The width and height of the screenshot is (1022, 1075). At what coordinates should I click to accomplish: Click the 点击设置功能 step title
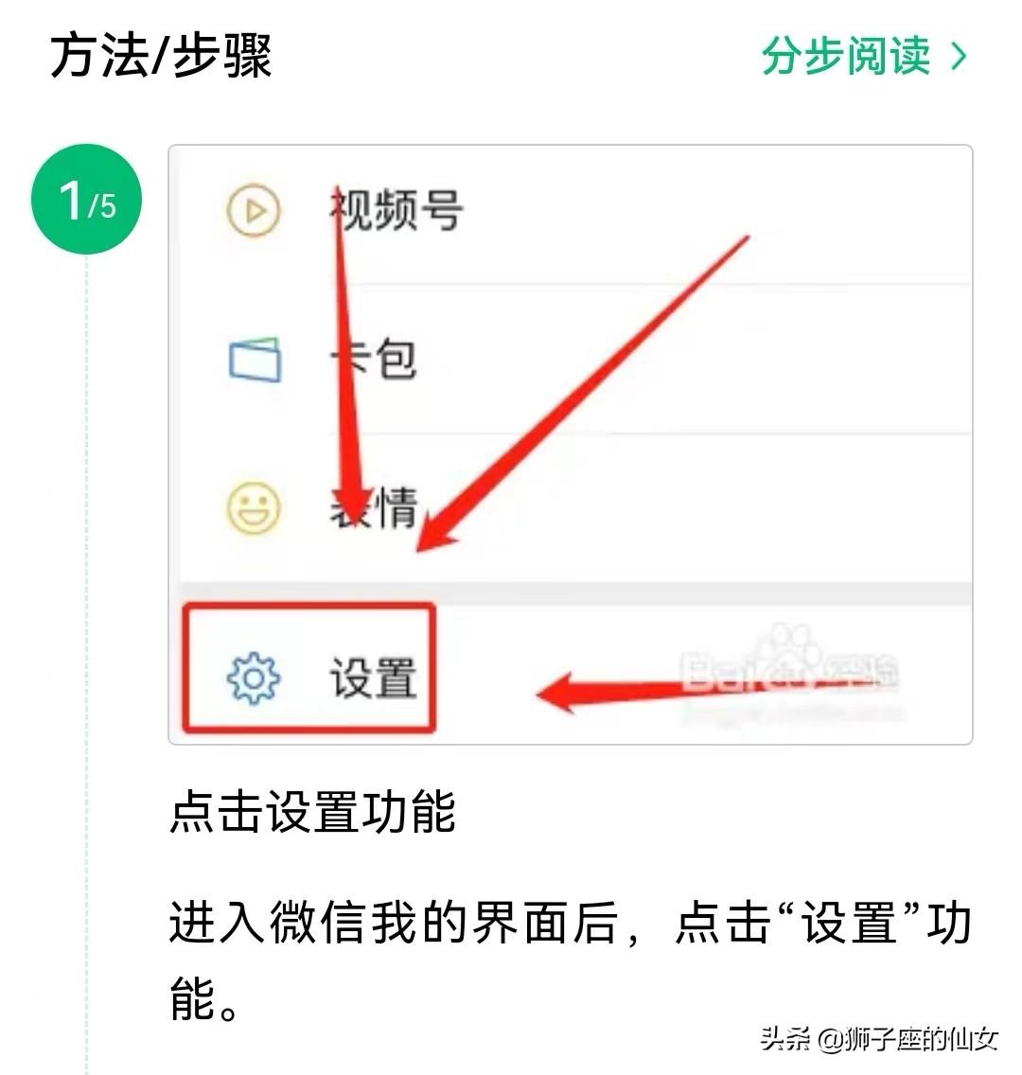[312, 811]
